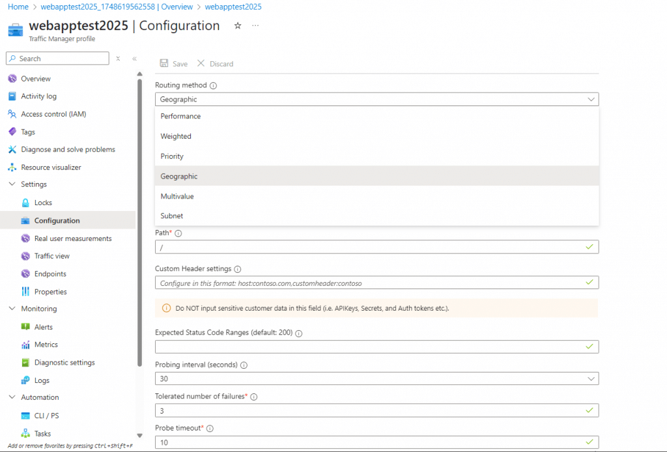667x452 pixels.
Task: Click the Overview sidebar icon
Action: pyautogui.click(x=12, y=79)
